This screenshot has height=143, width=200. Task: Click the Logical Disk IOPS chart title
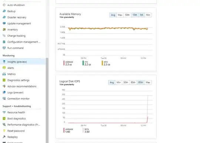[70, 81]
